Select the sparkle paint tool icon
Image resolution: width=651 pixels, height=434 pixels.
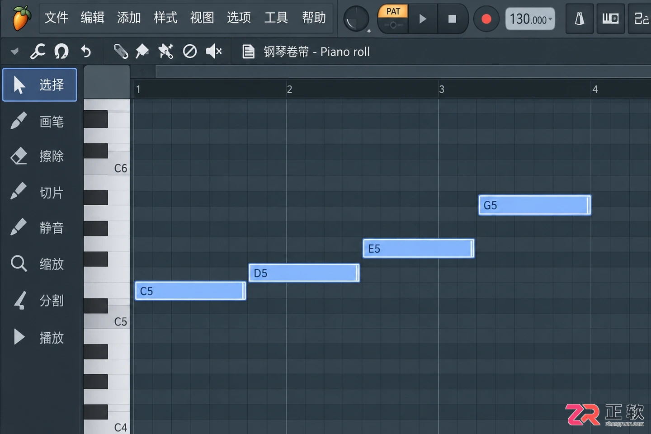(x=166, y=52)
